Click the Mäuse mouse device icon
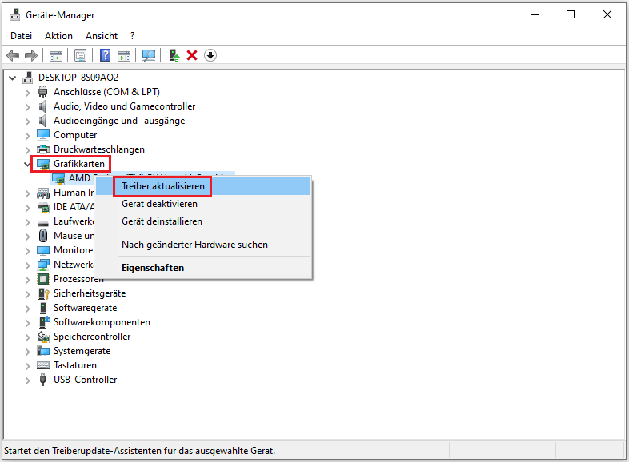629x462 pixels. 43,236
